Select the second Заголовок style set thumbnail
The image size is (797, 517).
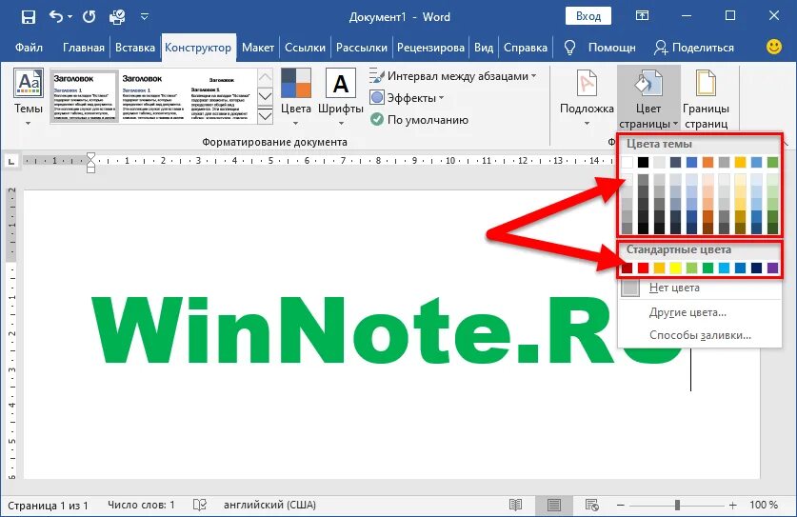[153, 96]
